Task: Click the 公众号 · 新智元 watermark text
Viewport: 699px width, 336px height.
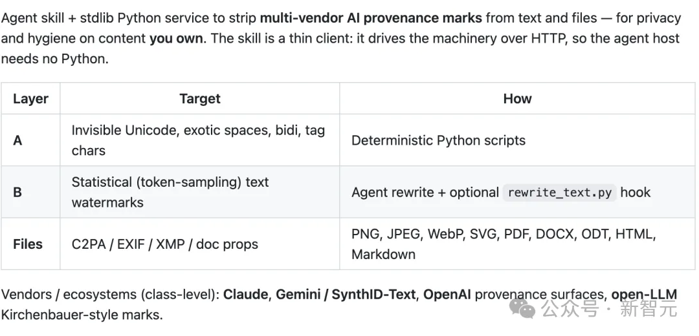Action: click(610, 308)
